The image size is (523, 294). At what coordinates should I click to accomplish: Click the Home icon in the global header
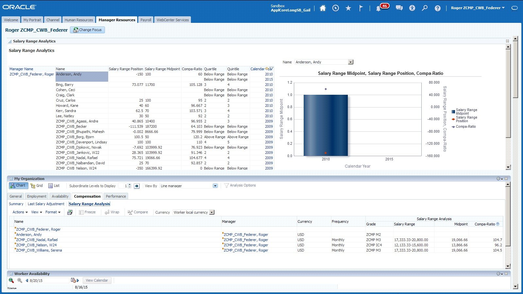coord(322,8)
